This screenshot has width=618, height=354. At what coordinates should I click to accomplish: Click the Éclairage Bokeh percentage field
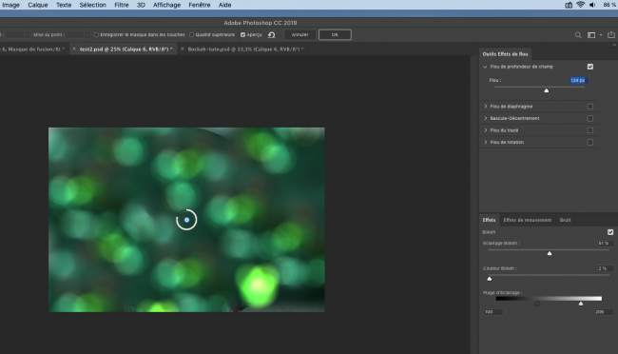point(605,243)
